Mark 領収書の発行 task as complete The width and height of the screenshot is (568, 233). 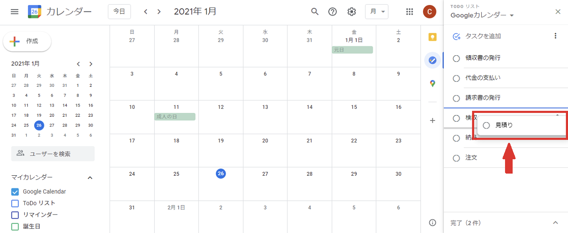(x=456, y=59)
